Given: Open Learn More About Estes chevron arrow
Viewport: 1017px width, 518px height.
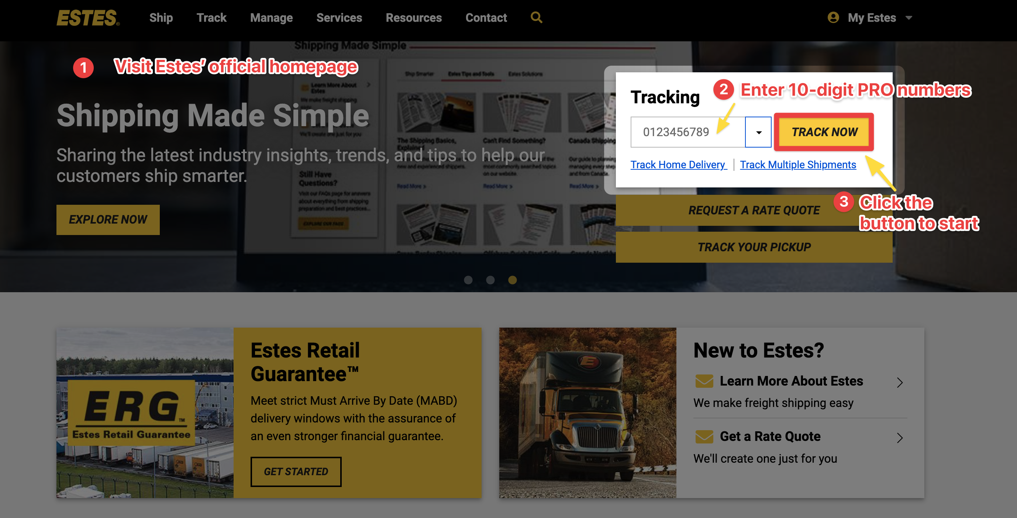Looking at the screenshot, I should tap(900, 383).
